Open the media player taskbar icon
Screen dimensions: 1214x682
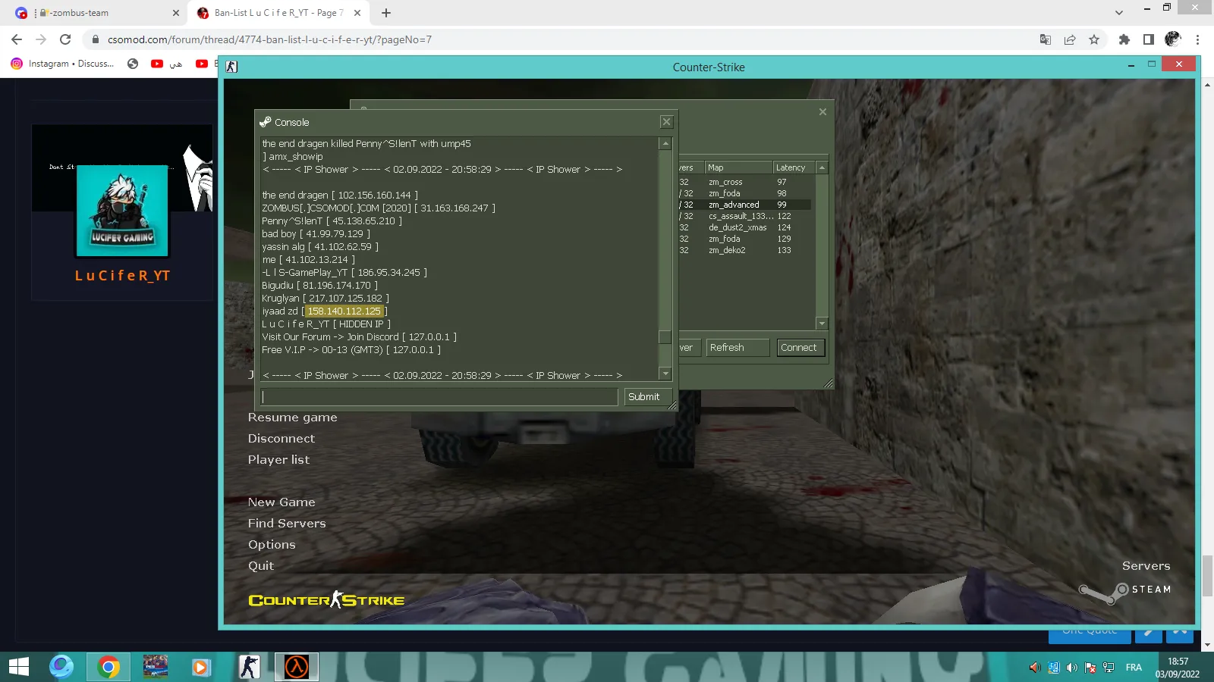pos(200,667)
